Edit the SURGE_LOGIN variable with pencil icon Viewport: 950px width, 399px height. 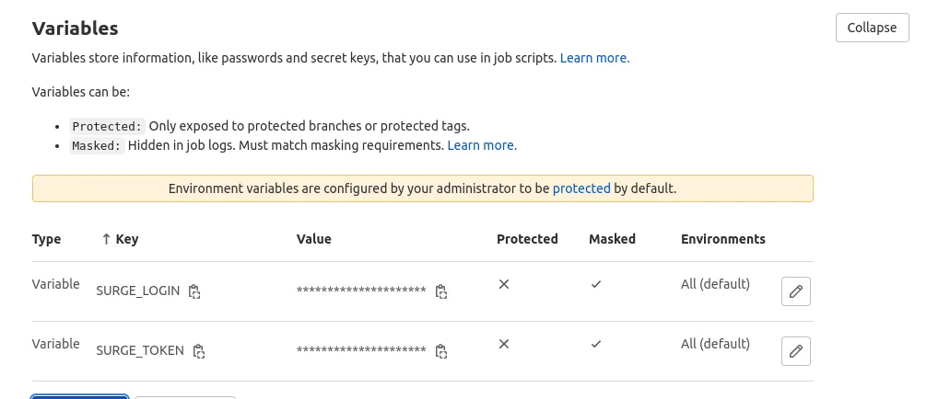point(795,291)
